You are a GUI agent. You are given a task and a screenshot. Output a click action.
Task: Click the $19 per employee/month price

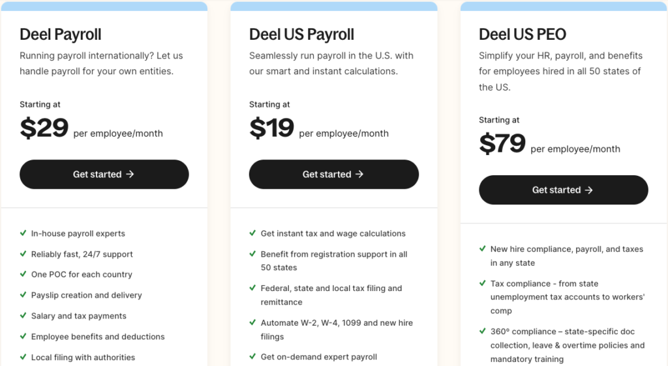(x=318, y=128)
